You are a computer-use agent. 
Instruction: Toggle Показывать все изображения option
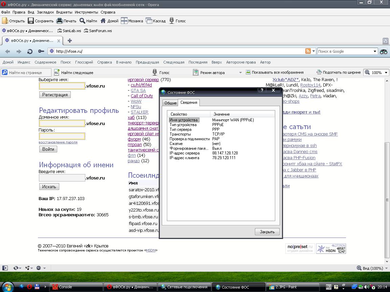click(x=274, y=72)
